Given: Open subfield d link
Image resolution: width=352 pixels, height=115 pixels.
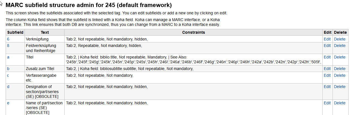Looking at the screenshot, I should click(x=8, y=87).
